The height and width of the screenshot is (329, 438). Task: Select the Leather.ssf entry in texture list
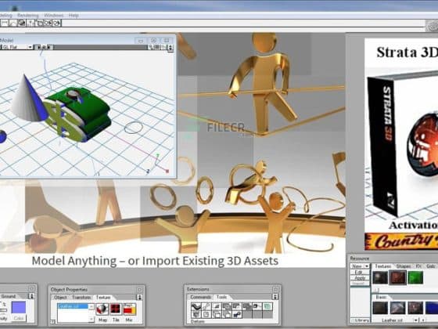[x=73, y=306]
